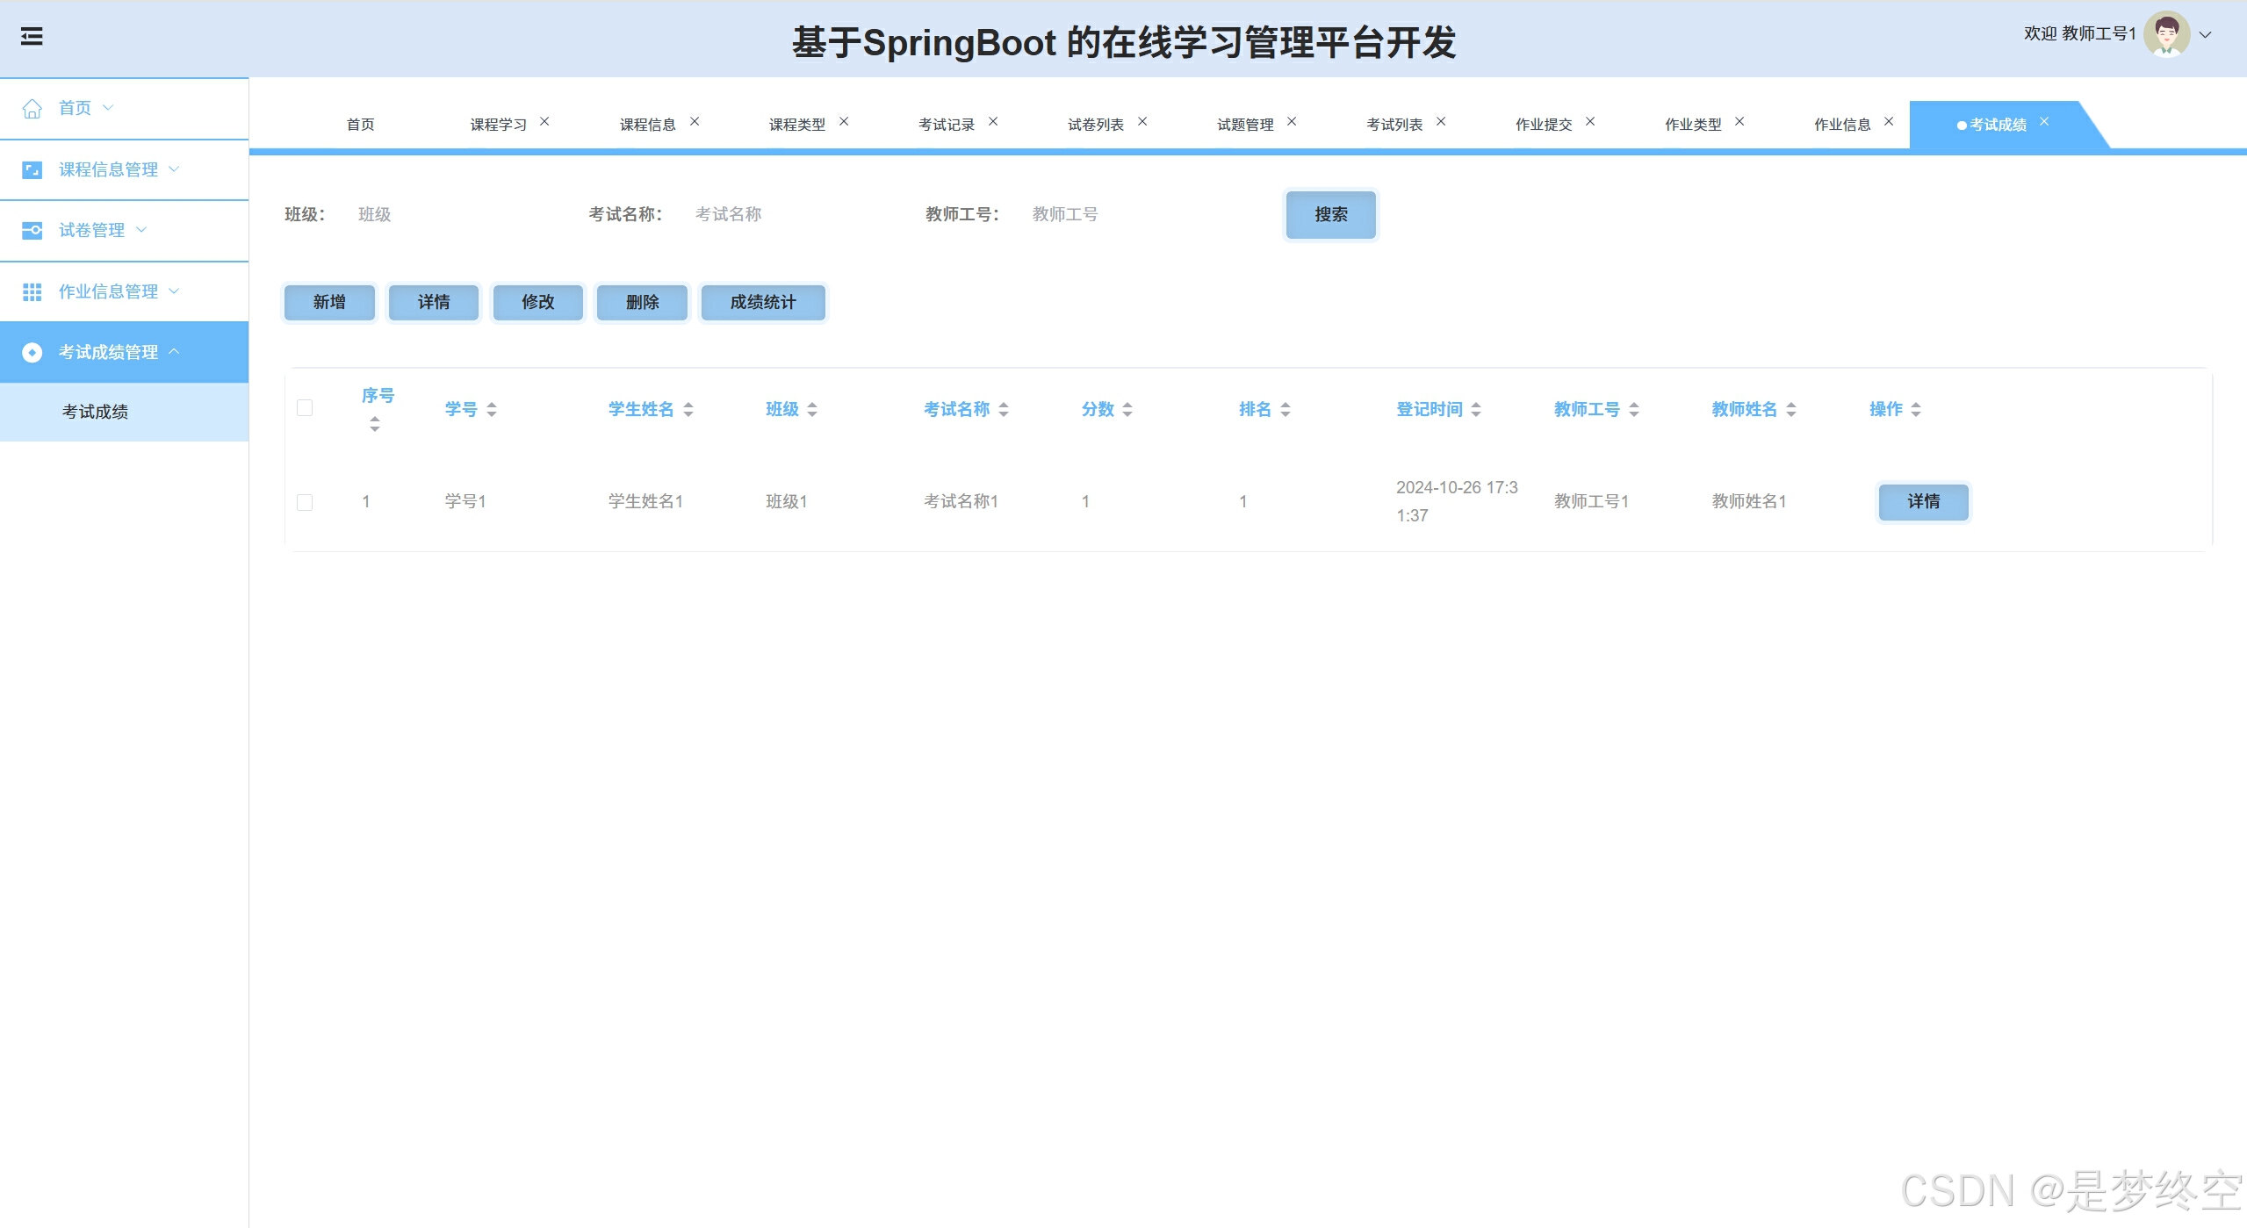
Task: Click the 考试成绩管理 circle icon
Action: coord(32,352)
